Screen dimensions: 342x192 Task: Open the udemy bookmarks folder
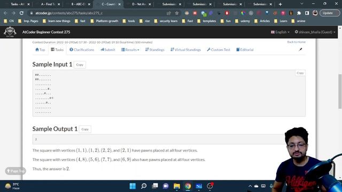pyautogui.click(x=243, y=21)
